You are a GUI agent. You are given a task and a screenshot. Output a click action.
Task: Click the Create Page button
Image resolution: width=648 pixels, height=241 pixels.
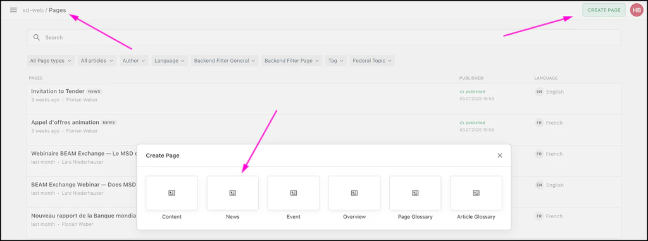coord(604,10)
